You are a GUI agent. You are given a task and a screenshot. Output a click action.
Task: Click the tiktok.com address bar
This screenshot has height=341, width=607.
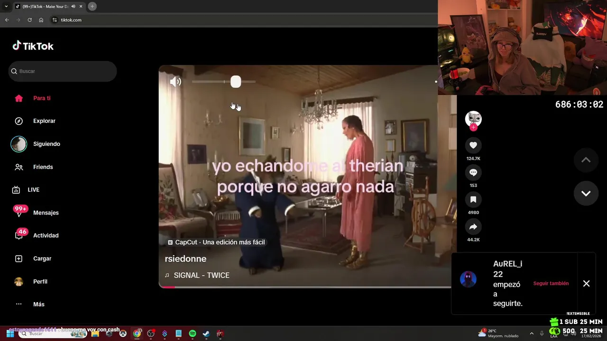point(243,20)
